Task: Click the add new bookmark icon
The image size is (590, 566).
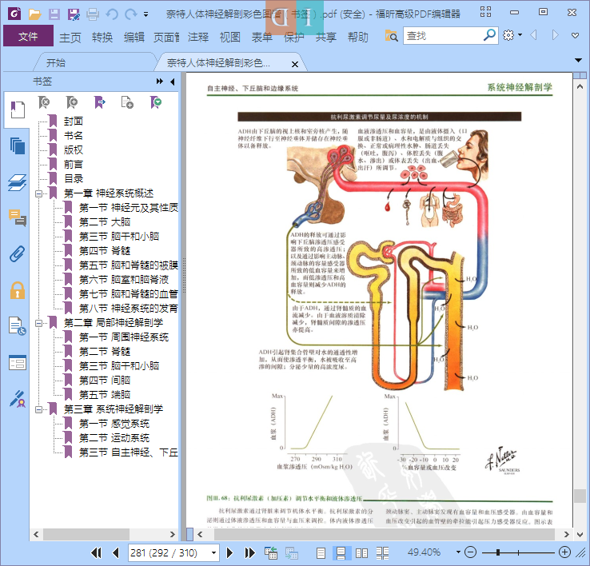Action: pyautogui.click(x=71, y=102)
